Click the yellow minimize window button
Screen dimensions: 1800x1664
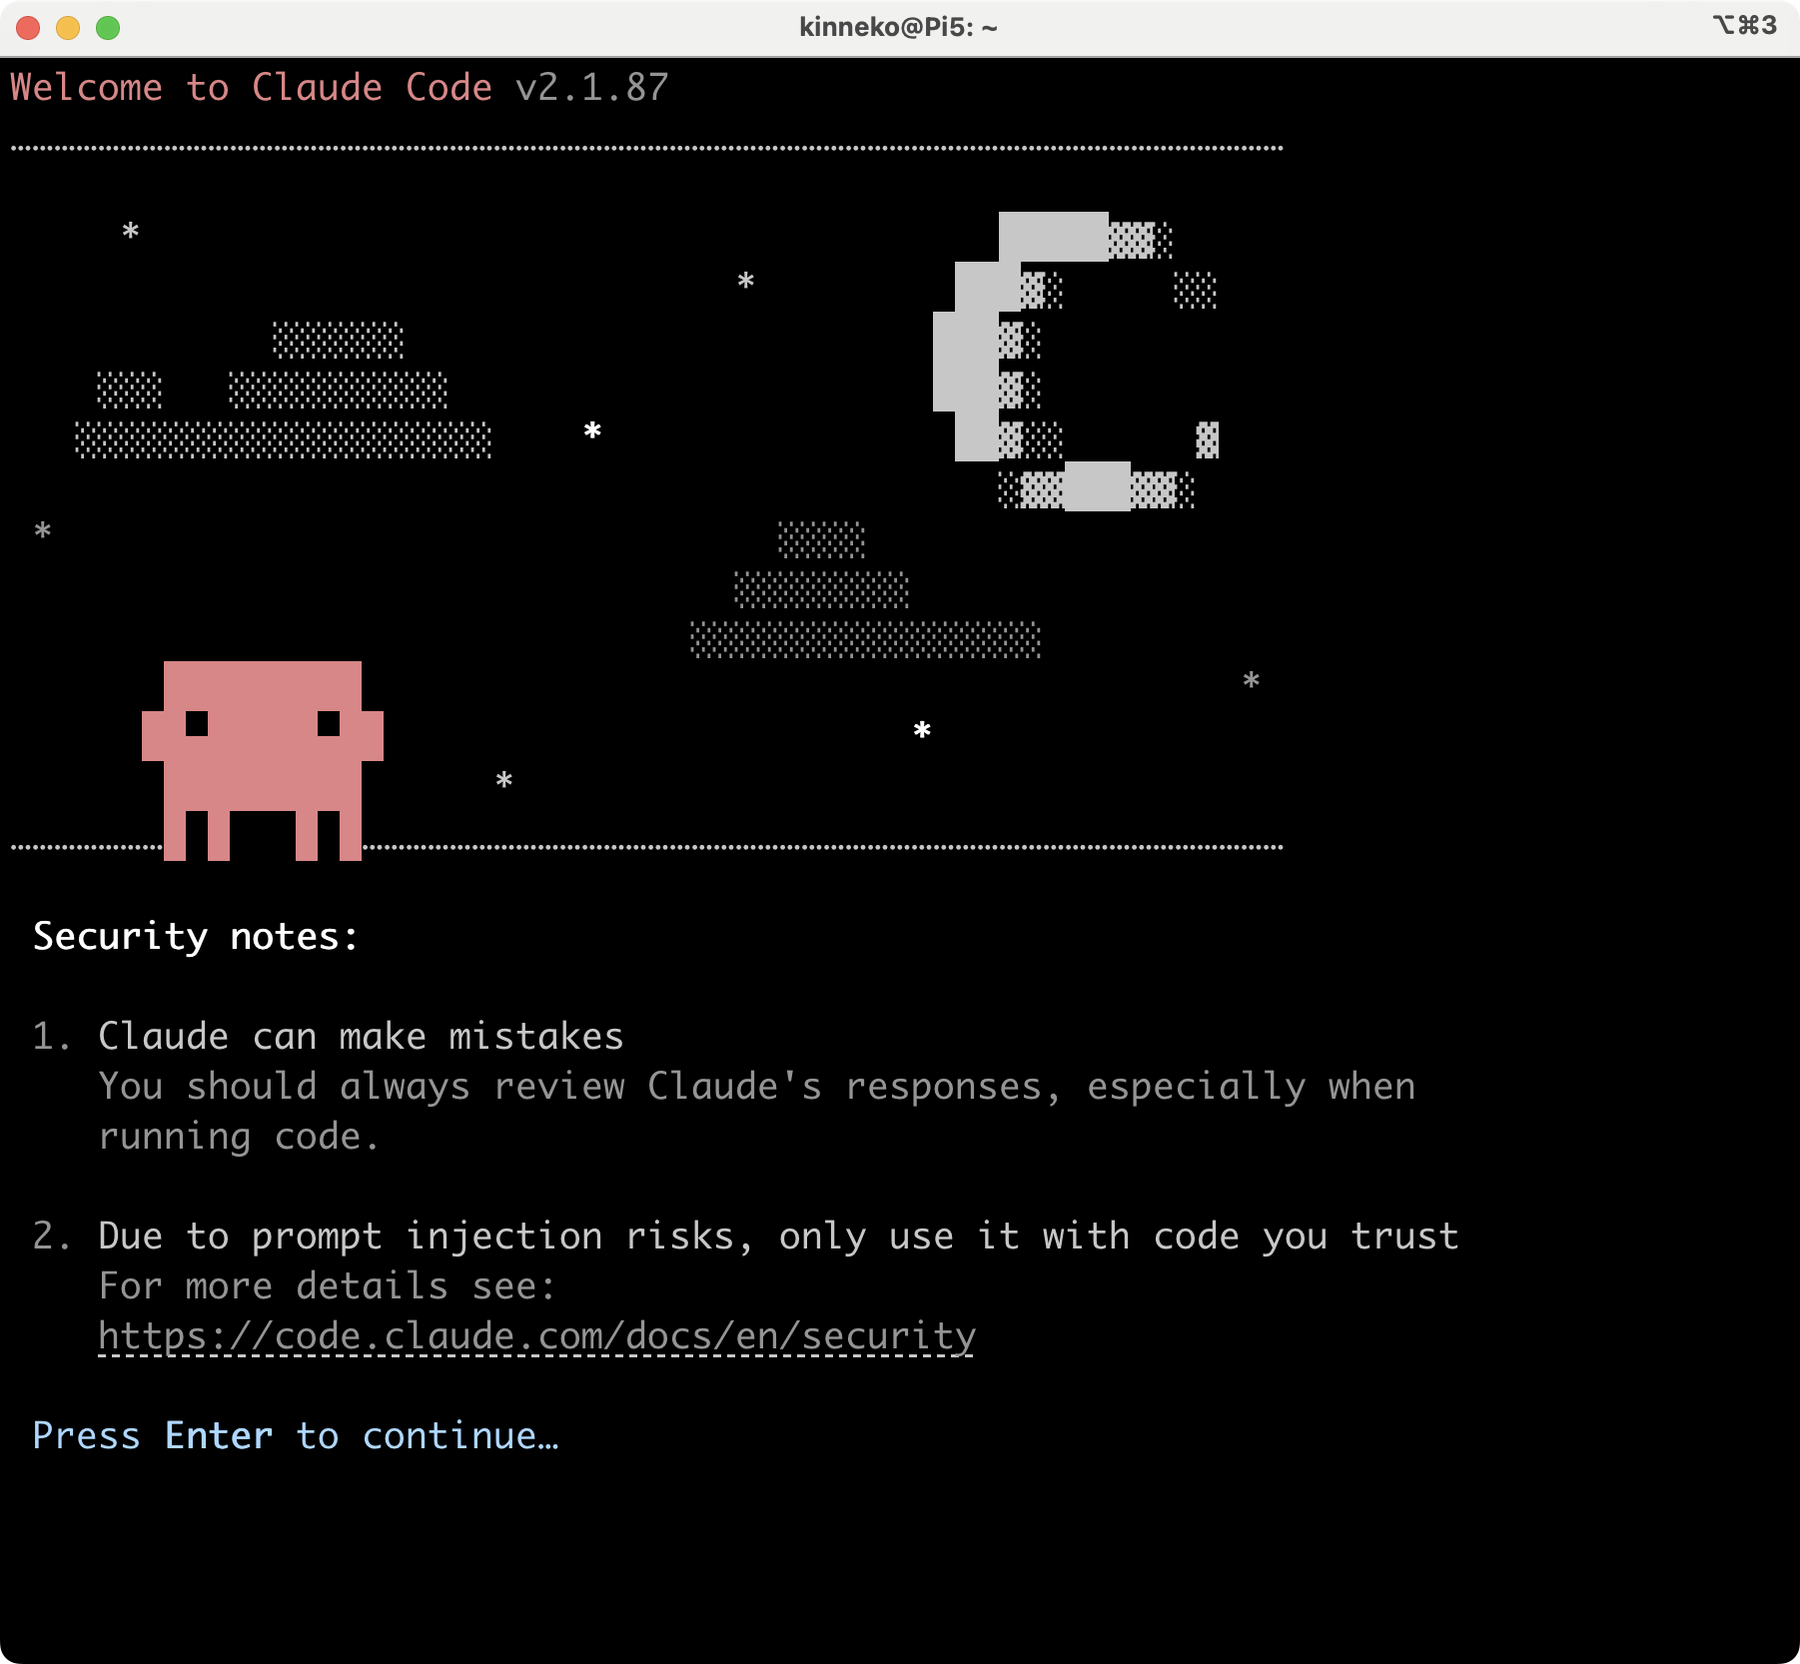[x=68, y=28]
